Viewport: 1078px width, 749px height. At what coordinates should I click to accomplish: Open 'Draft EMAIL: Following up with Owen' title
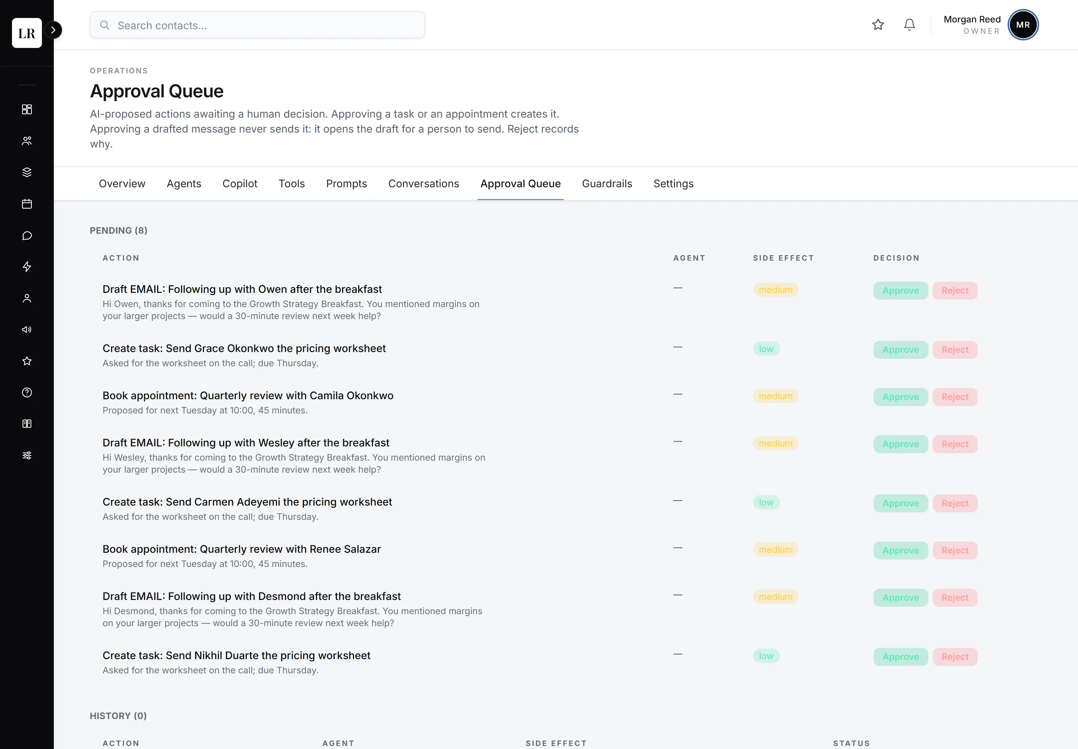click(x=242, y=289)
